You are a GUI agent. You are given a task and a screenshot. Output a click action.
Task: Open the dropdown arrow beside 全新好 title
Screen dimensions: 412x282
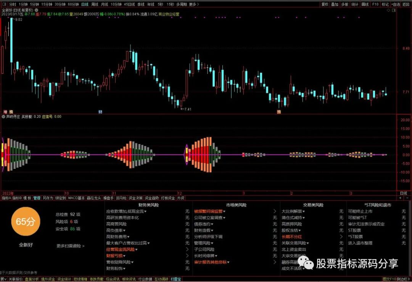point(37,10)
